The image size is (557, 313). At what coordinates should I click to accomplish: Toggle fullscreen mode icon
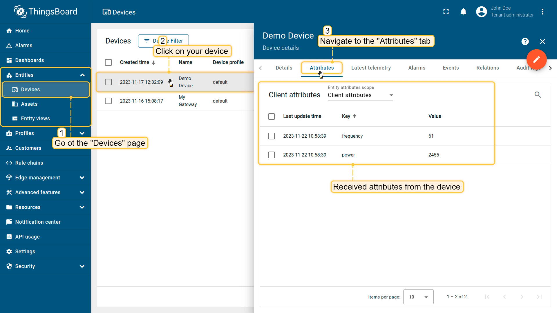[446, 12]
